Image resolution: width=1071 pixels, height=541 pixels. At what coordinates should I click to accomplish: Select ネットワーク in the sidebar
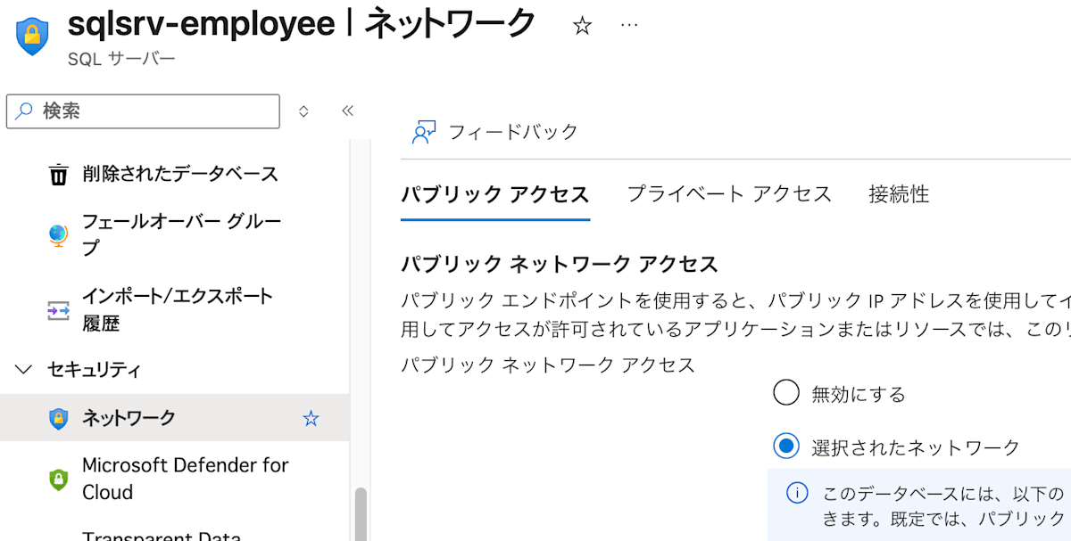click(x=129, y=418)
